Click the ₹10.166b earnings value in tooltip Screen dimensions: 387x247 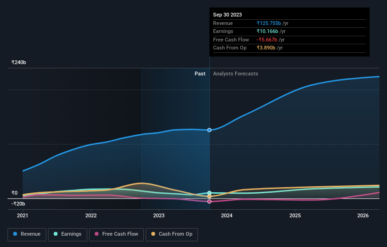click(x=267, y=31)
